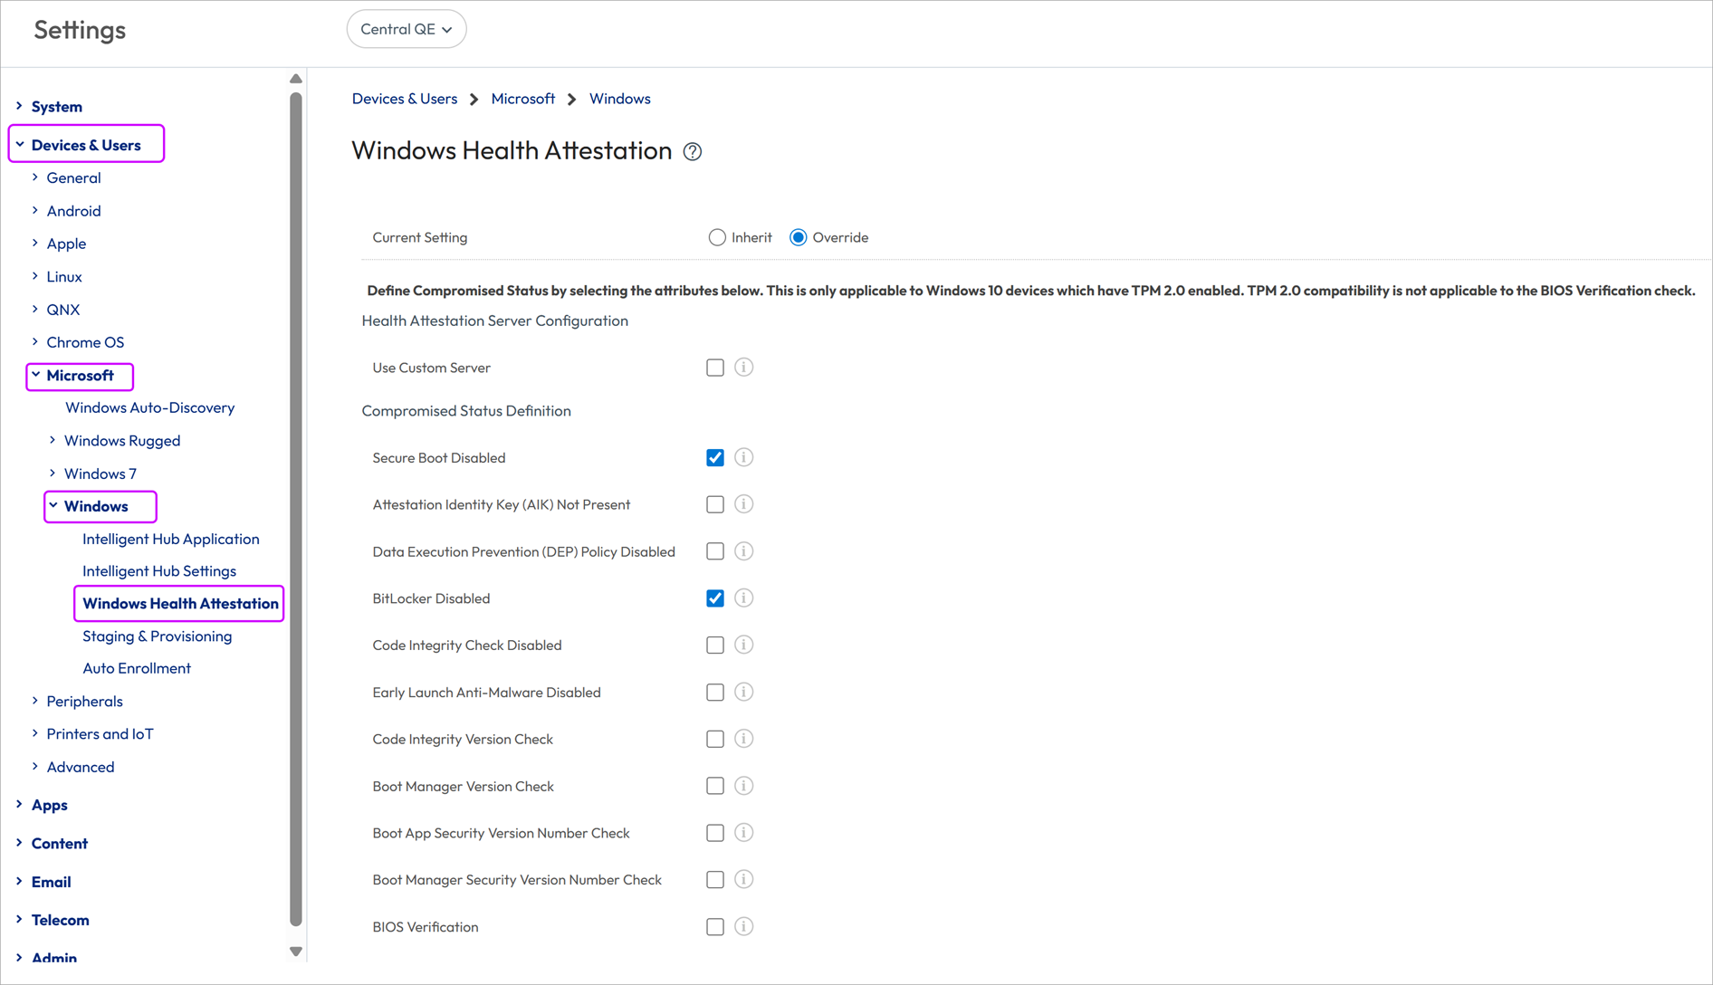Viewport: 1713px width, 985px height.
Task: Click info icon for BIOS Verification
Action: pos(743,926)
